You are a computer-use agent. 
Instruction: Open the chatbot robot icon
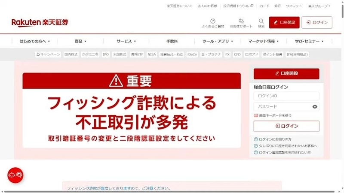pyautogui.click(x=15, y=175)
